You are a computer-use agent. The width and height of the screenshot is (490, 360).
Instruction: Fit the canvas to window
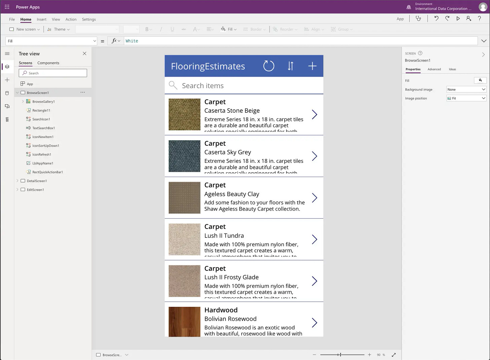tap(394, 355)
